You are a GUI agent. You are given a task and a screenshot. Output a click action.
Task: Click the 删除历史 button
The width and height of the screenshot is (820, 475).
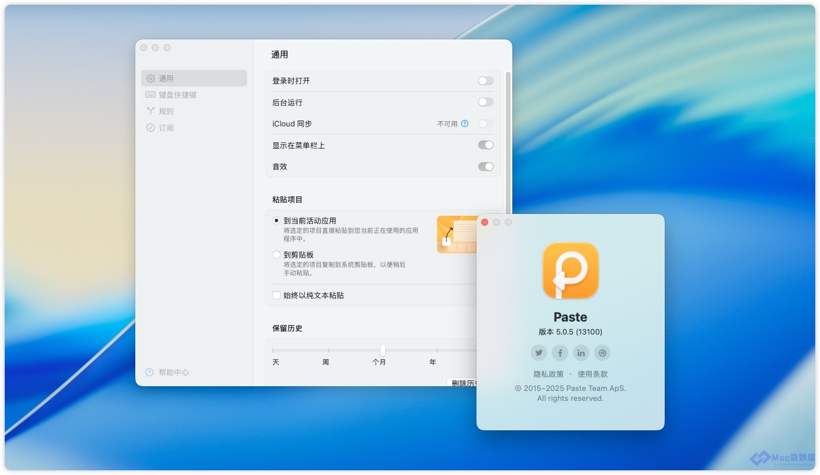(x=462, y=382)
